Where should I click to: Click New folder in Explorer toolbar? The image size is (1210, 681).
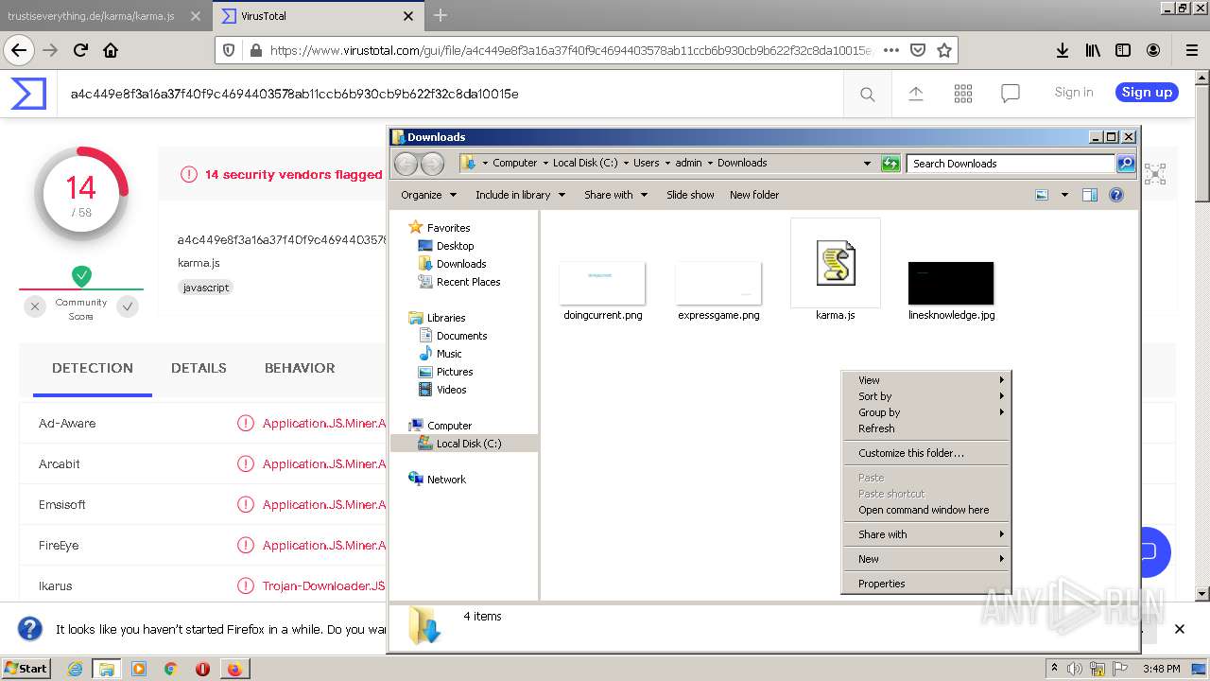click(754, 195)
